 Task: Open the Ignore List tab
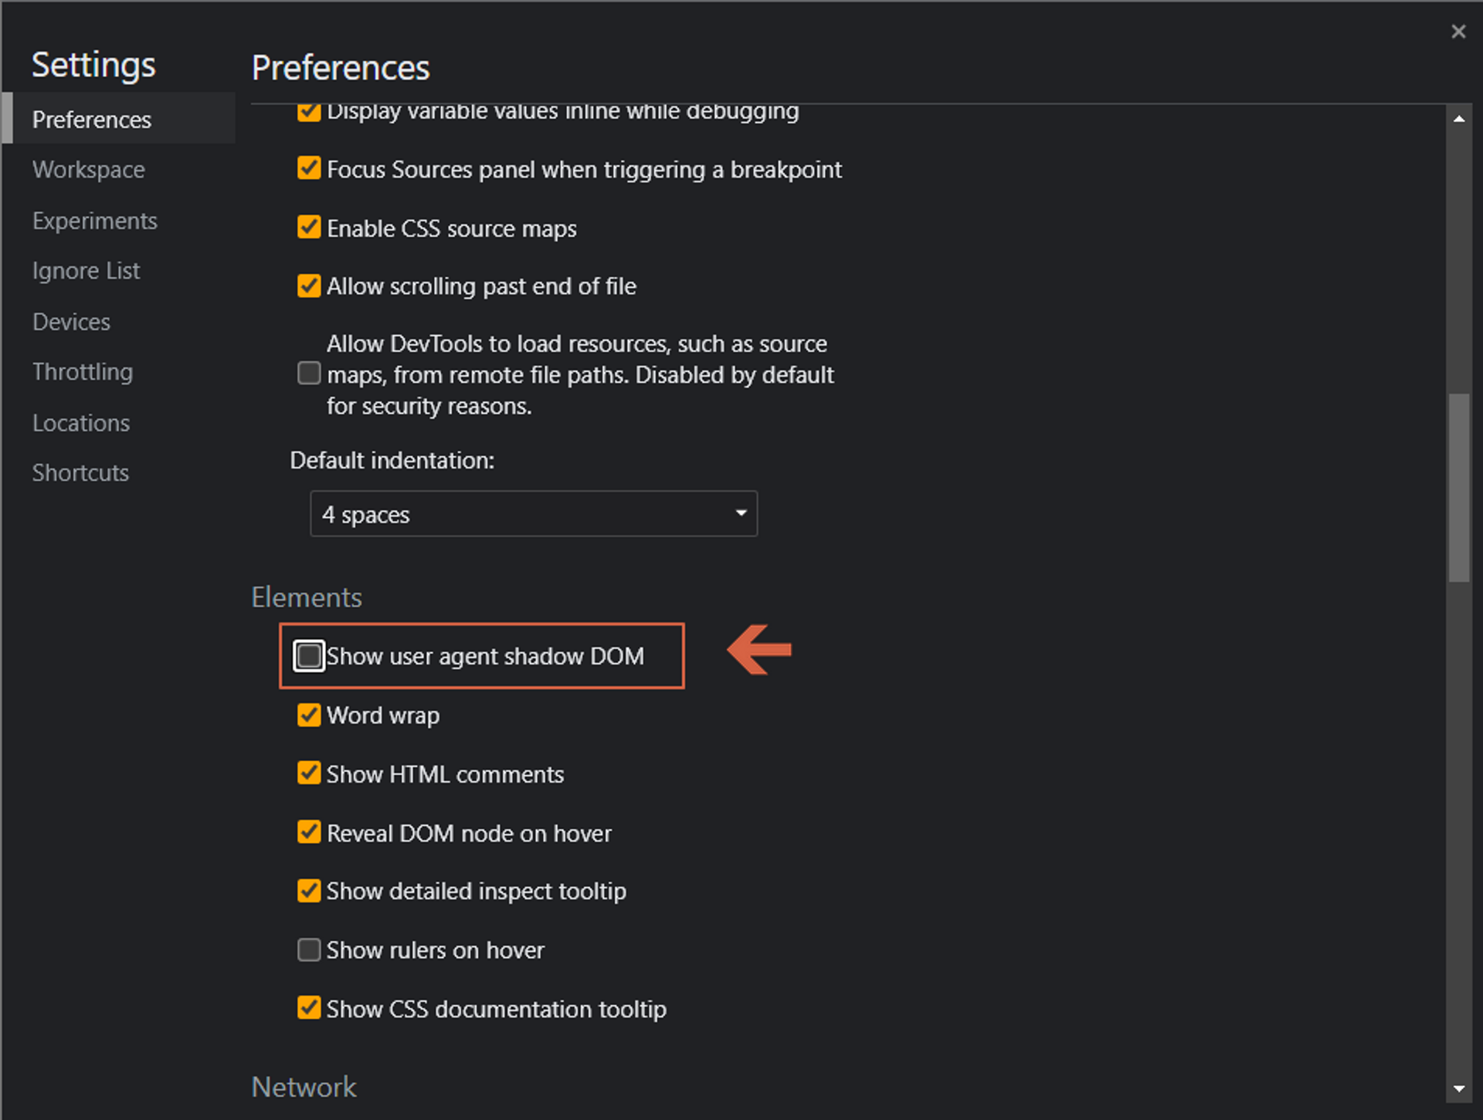(x=86, y=271)
